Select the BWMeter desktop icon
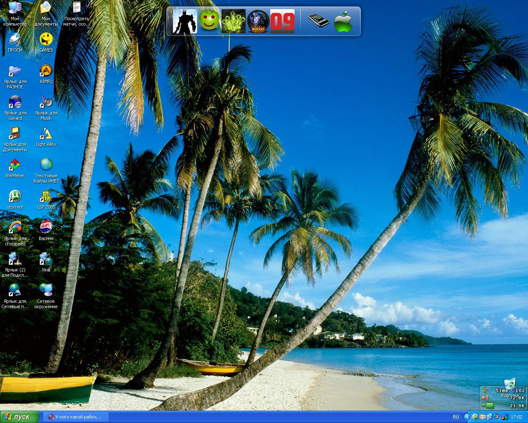 pos(15,166)
